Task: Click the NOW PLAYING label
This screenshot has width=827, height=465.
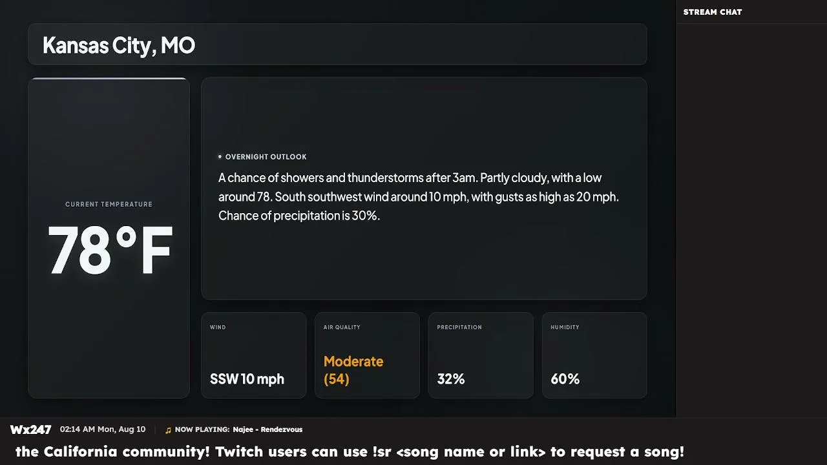Action: pos(202,429)
